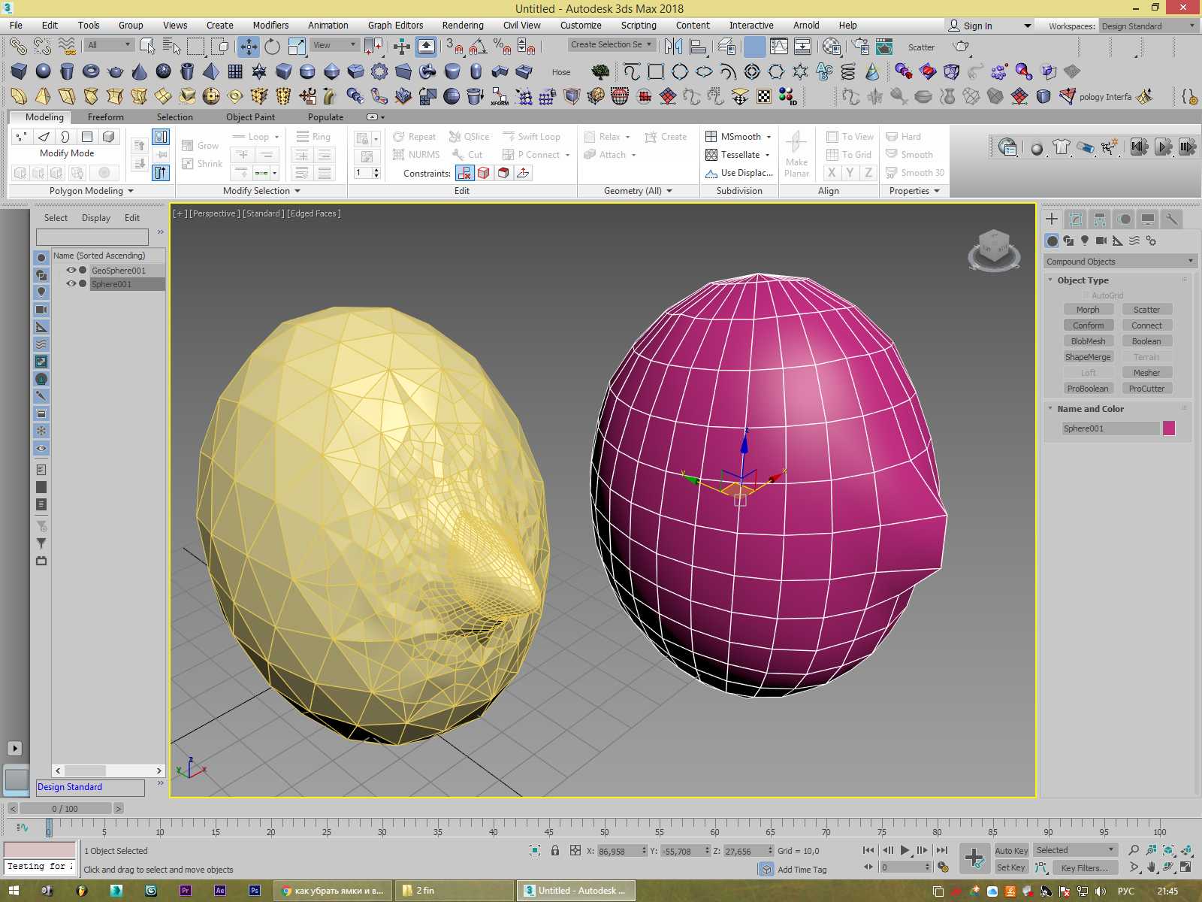The height and width of the screenshot is (902, 1202).
Task: Toggle the Auto Key animation mode
Action: click(1010, 850)
